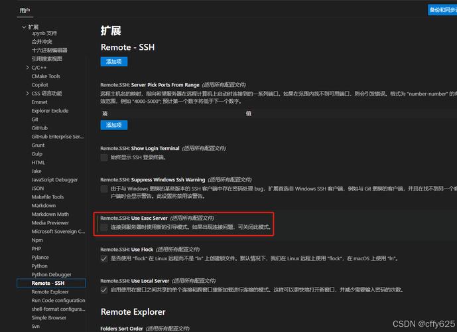Collapse the 扩展 tree section
The image size is (457, 332).
pos(24,27)
